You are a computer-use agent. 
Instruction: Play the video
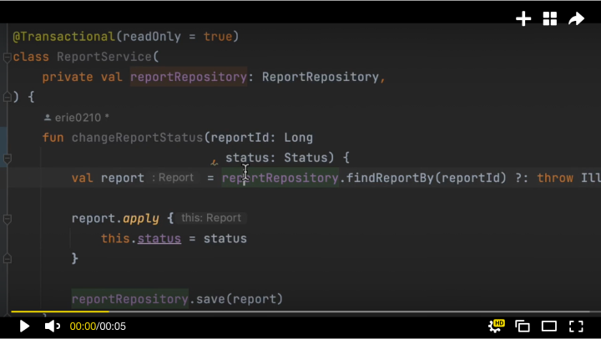tap(24, 326)
